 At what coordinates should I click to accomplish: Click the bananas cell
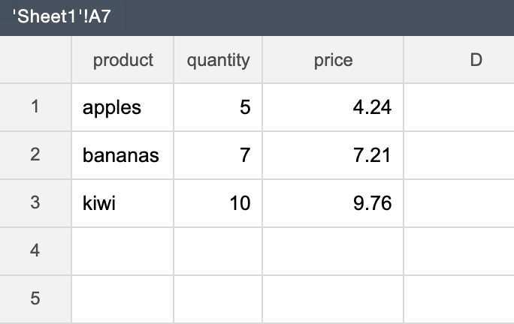click(x=122, y=155)
